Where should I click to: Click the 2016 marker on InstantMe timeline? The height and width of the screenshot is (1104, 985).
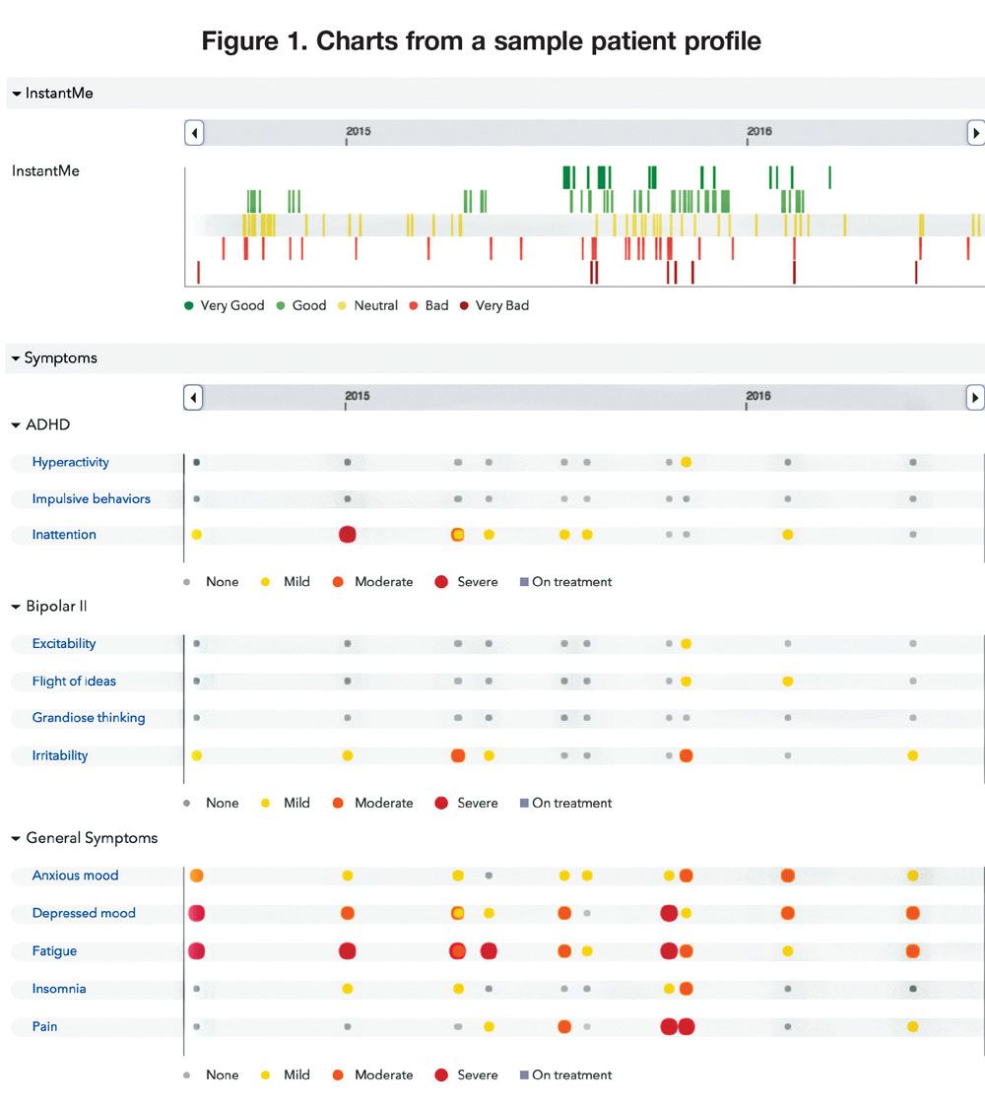pos(759,132)
